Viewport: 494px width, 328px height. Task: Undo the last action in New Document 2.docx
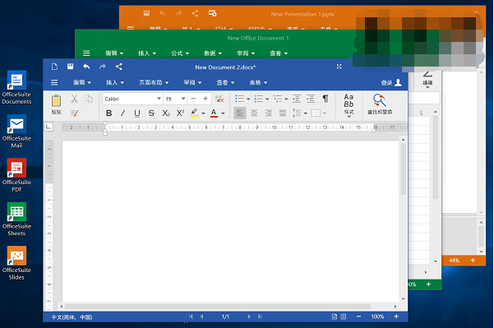pyautogui.click(x=86, y=67)
